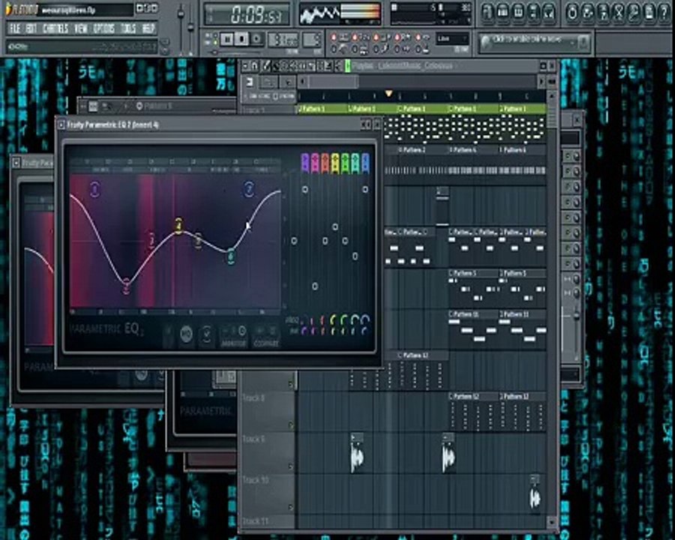The image size is (675, 540).
Task: Adjust the mixer fader on right edge
Action: point(577,316)
